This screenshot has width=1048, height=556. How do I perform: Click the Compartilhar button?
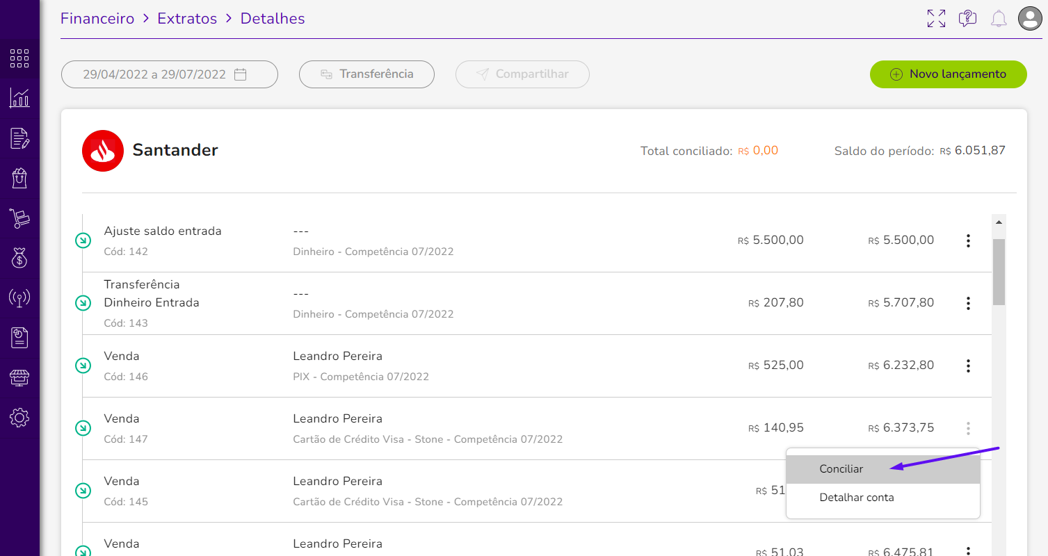[x=522, y=74]
